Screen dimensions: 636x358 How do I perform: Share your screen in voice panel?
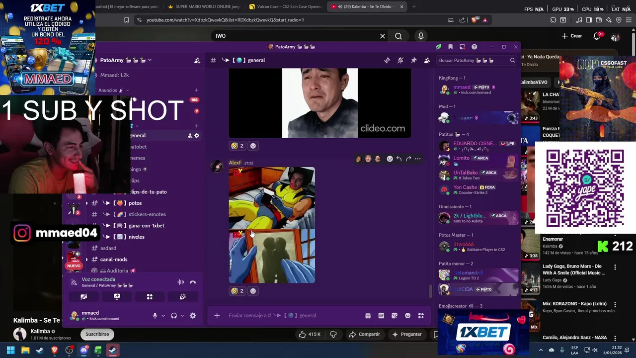117,296
